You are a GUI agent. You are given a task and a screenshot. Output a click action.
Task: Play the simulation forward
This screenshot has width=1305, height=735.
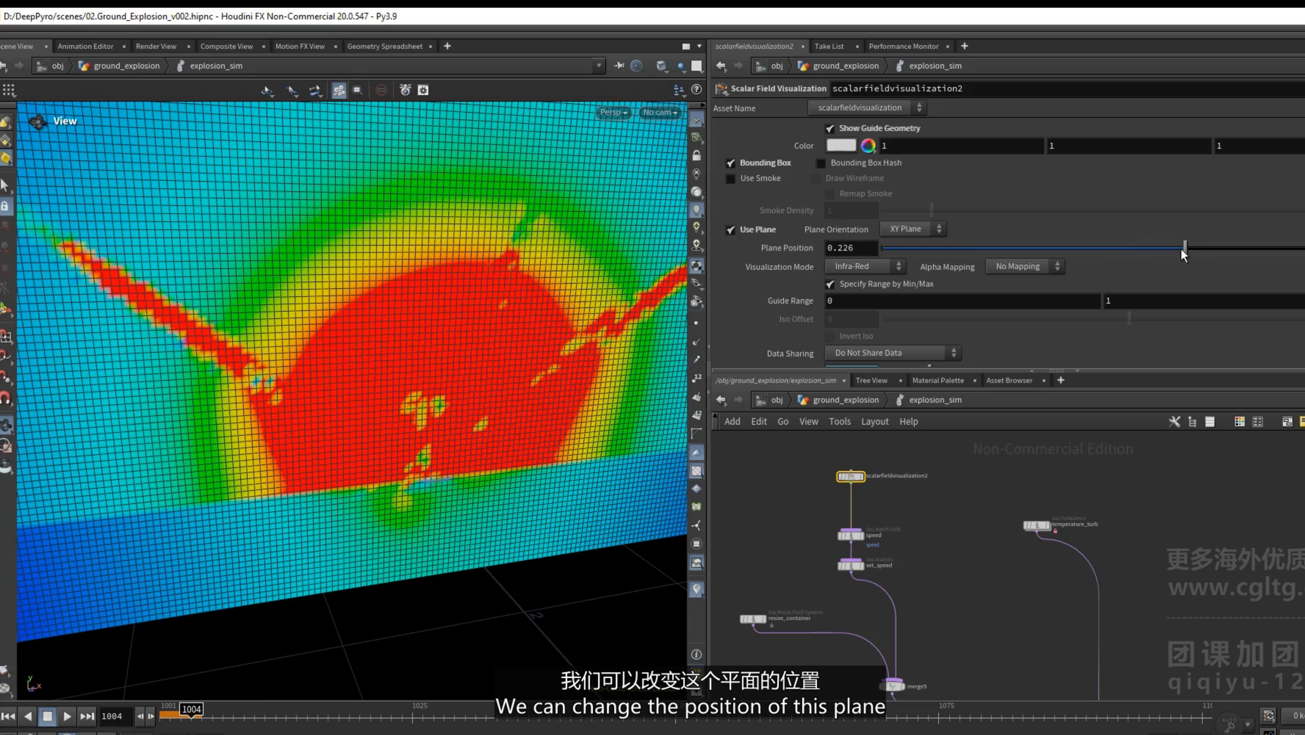pyautogui.click(x=66, y=716)
